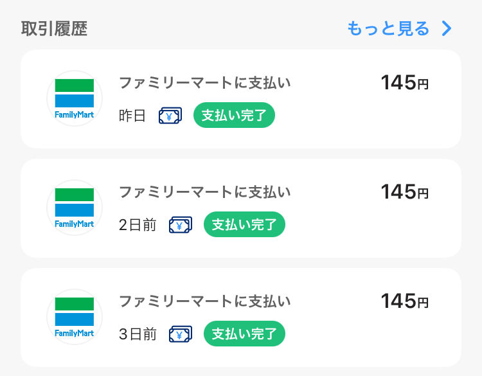482x376 pixels.
Task: Open yesterday's ファミリーマートに支払い title
Action: click(205, 83)
